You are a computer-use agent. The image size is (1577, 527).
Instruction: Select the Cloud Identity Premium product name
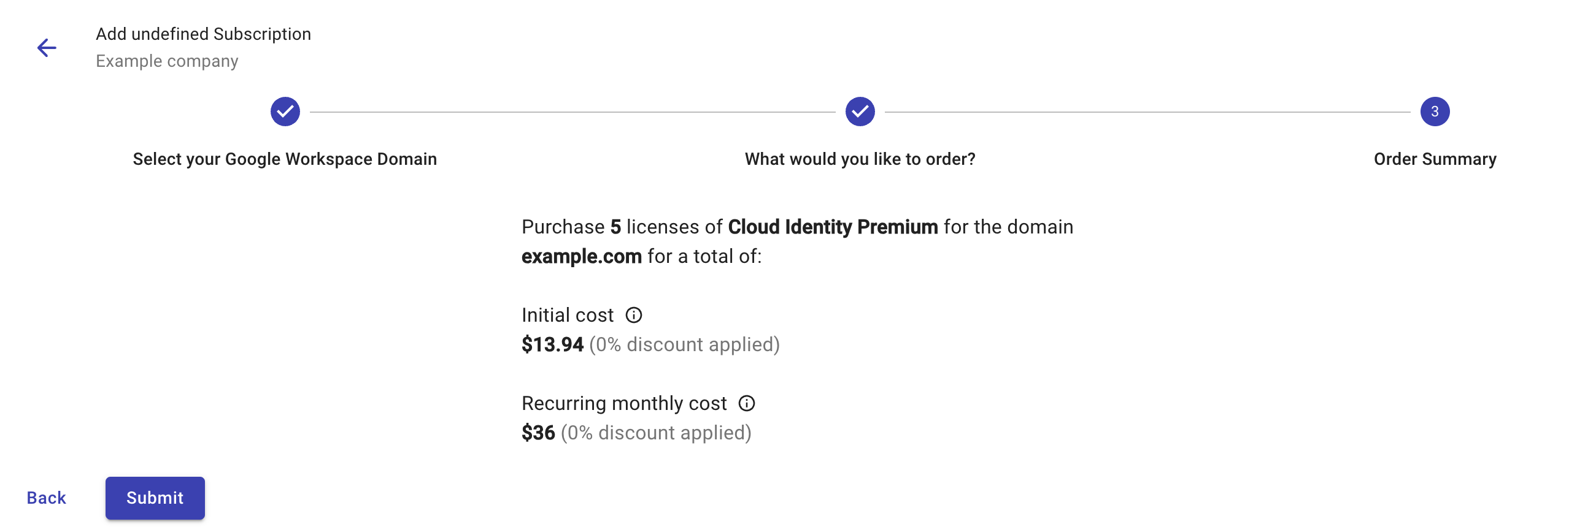point(833,226)
